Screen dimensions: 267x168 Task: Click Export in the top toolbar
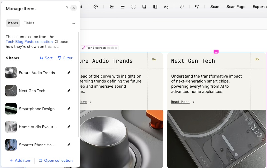(x=260, y=7)
